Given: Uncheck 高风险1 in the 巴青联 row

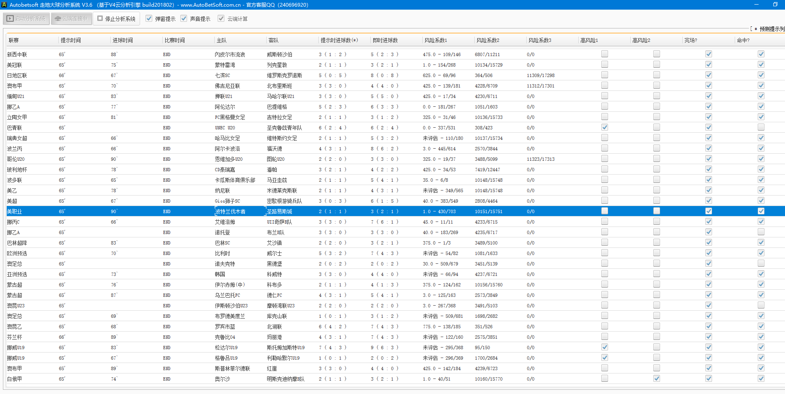Looking at the screenshot, I should click(x=604, y=127).
